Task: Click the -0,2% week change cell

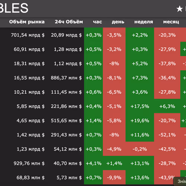Action: coord(140,149)
